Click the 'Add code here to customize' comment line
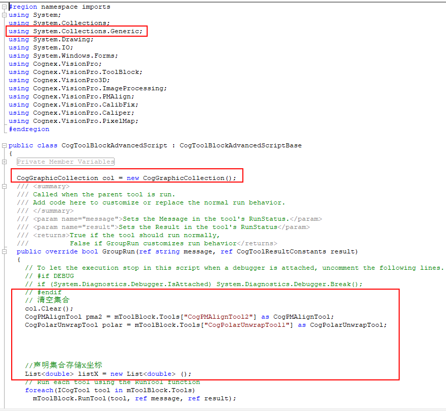The width and height of the screenshot is (446, 411). (x=151, y=202)
